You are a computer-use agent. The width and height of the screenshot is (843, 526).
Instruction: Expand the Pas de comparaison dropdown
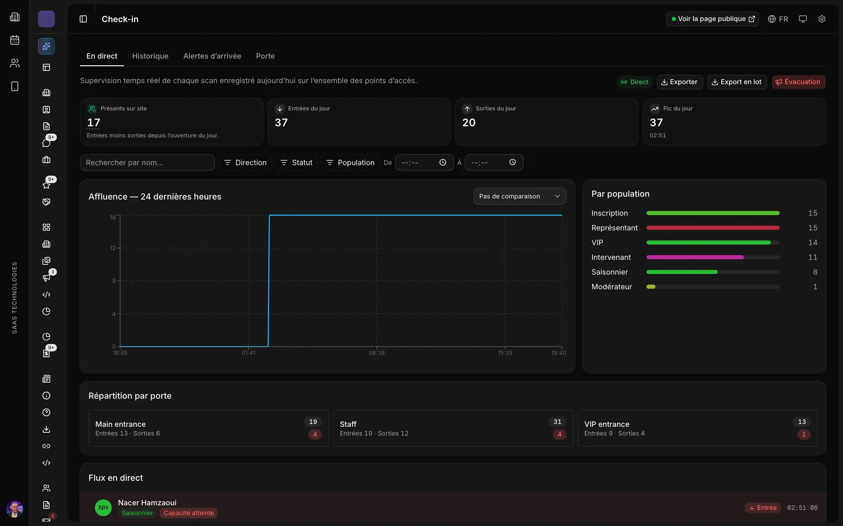[520, 196]
